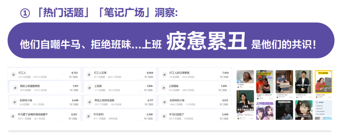Select the 牛马们放假了 topic title
This screenshot has width=341, height=139.
[176, 114]
